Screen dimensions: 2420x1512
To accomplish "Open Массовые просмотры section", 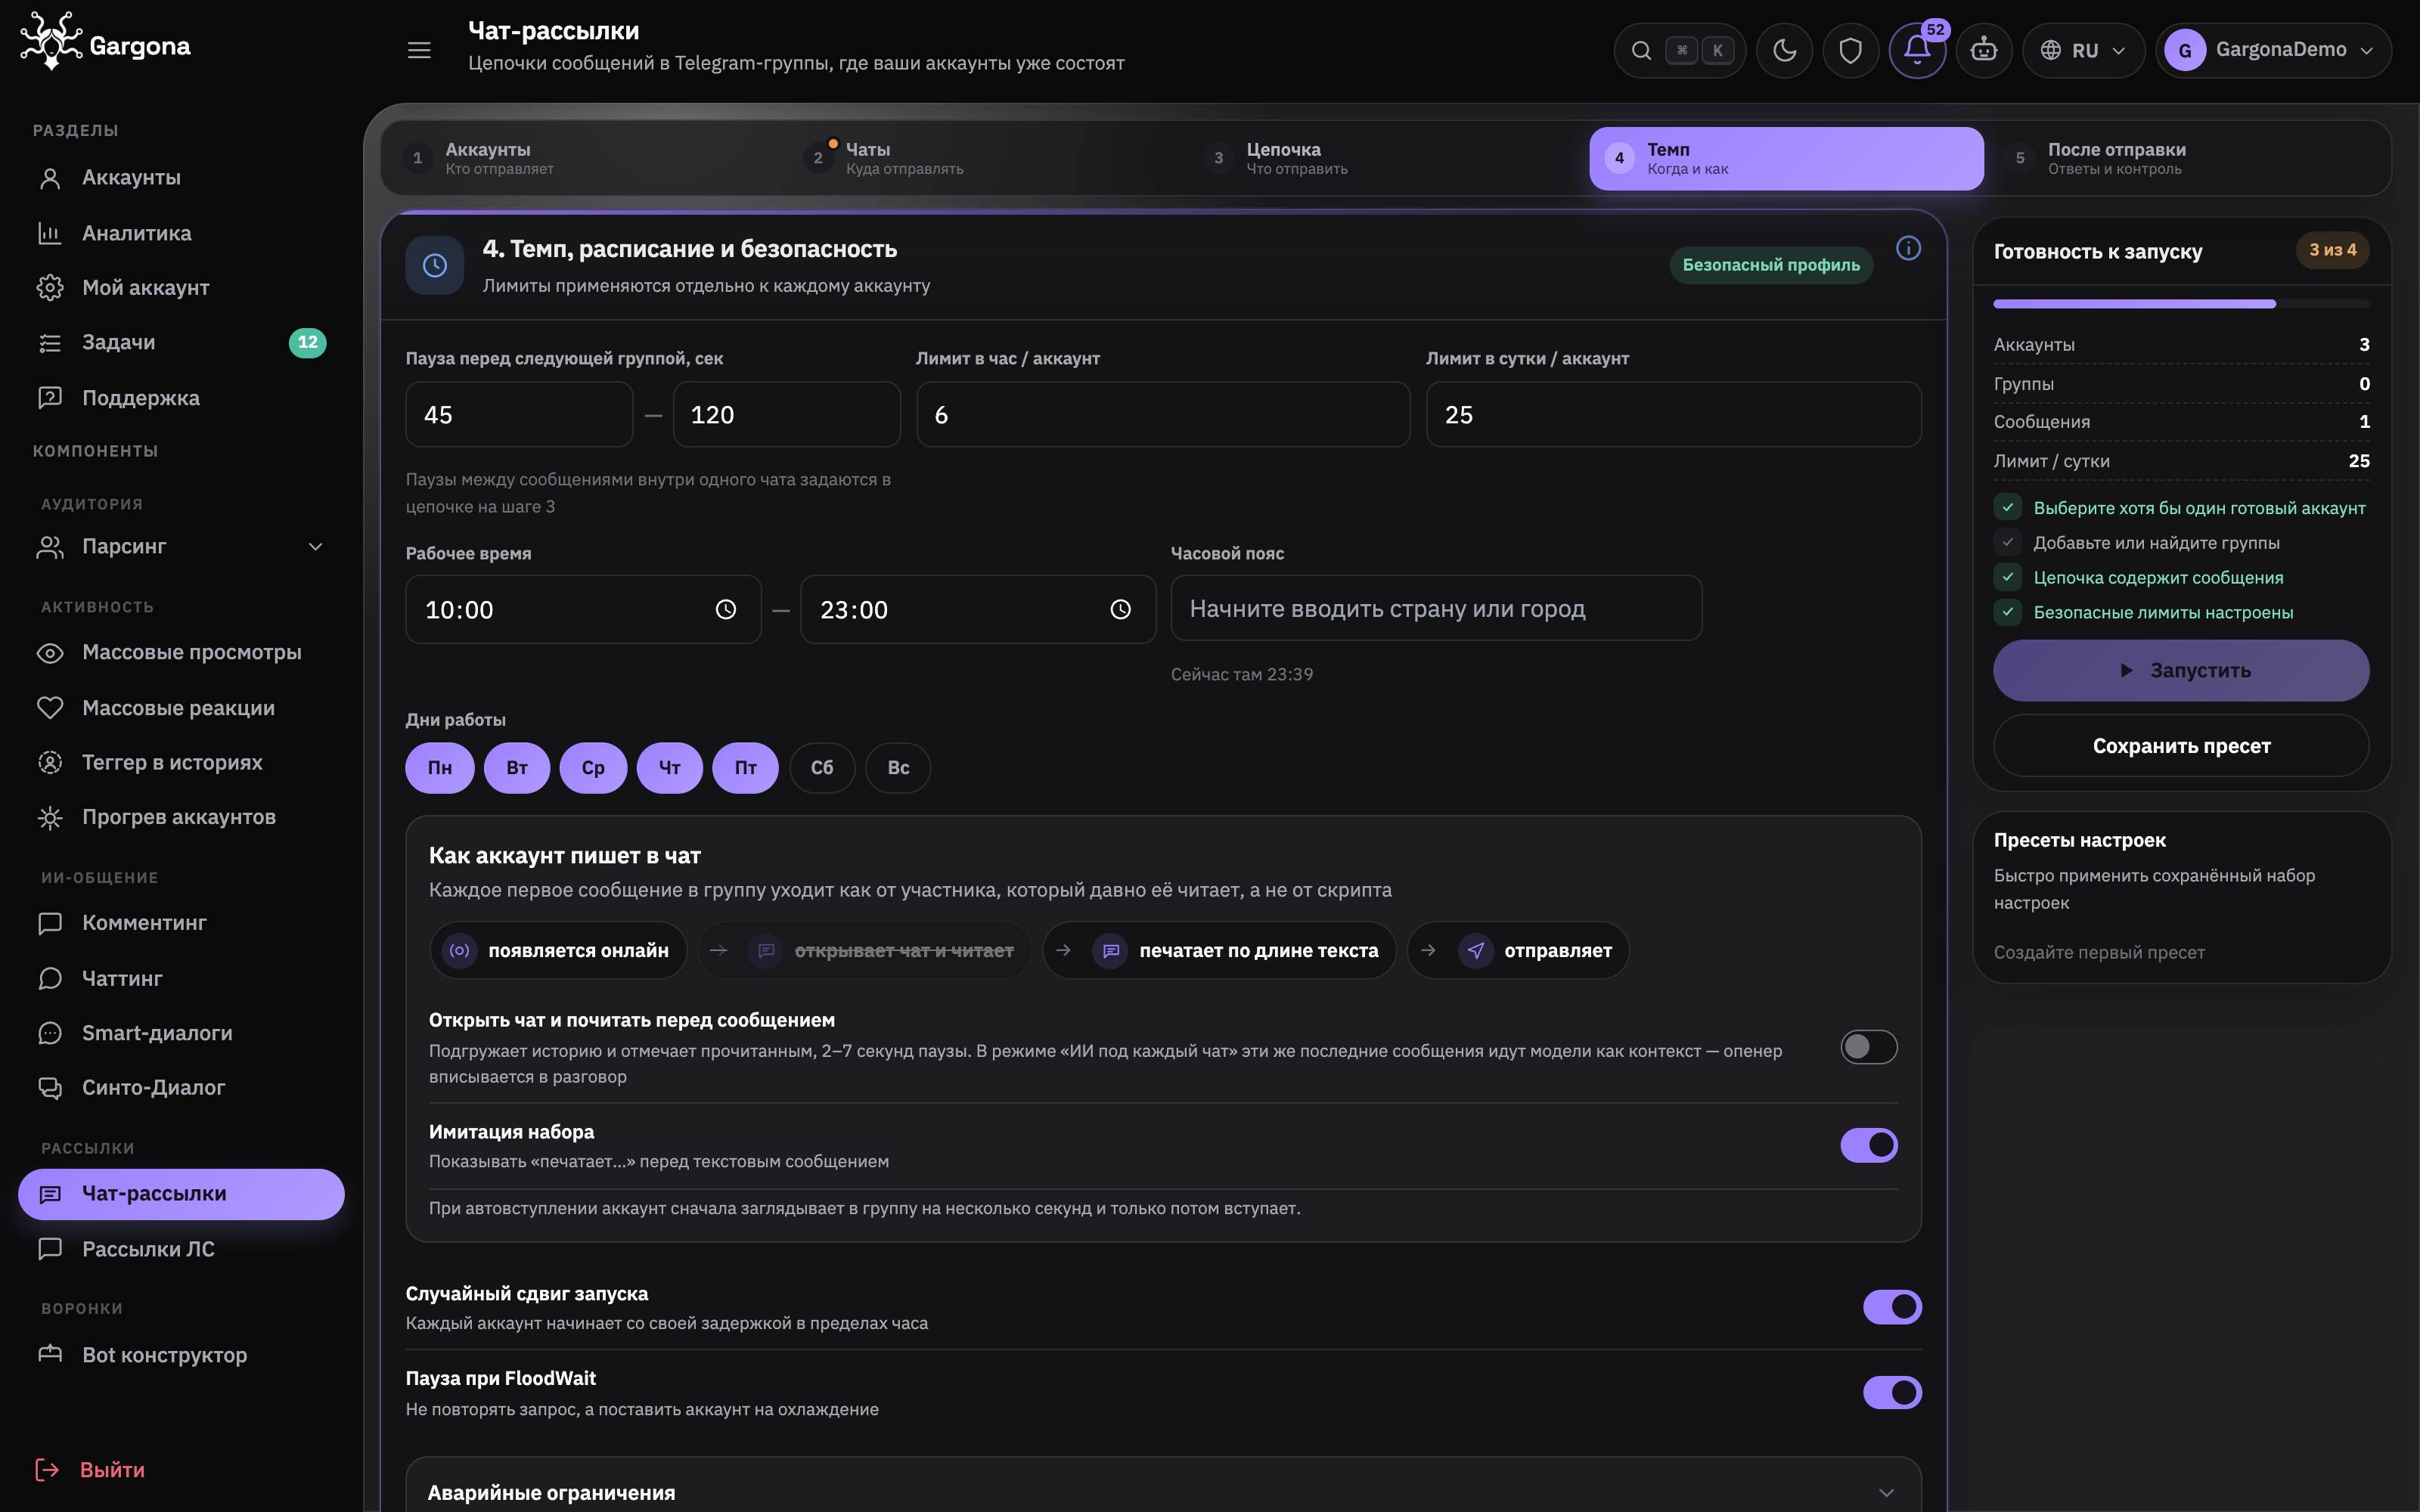I will click(181, 652).
